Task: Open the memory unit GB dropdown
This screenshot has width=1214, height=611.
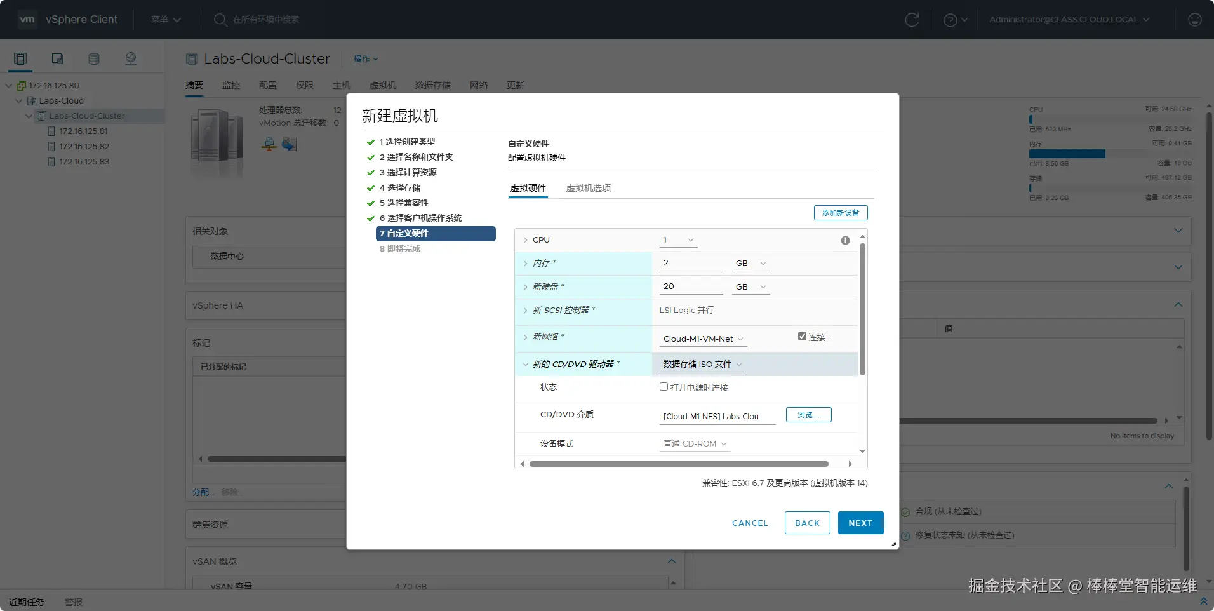Action: pyautogui.click(x=750, y=264)
